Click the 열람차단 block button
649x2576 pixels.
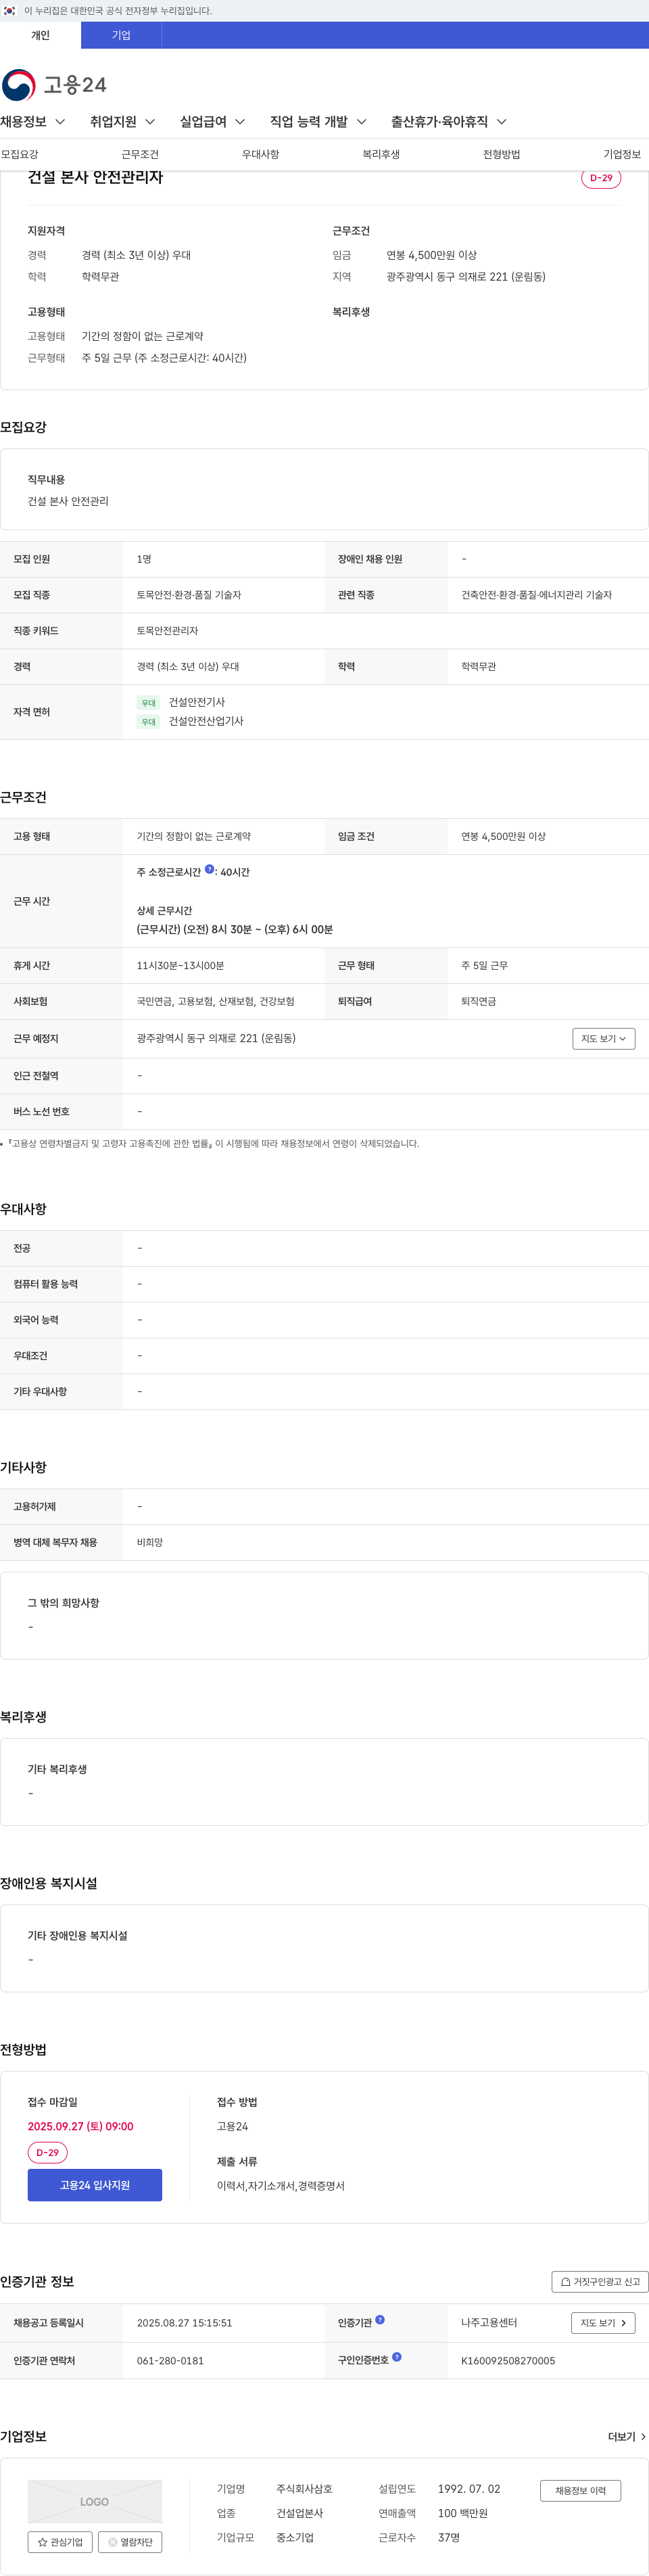coord(130,2542)
